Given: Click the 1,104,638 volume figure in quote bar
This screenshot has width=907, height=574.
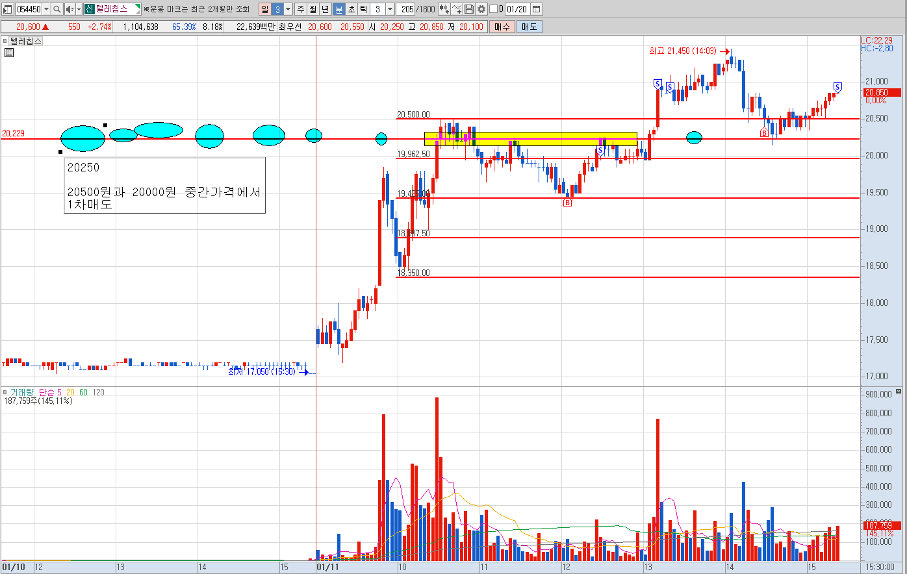Looking at the screenshot, I should coord(141,27).
